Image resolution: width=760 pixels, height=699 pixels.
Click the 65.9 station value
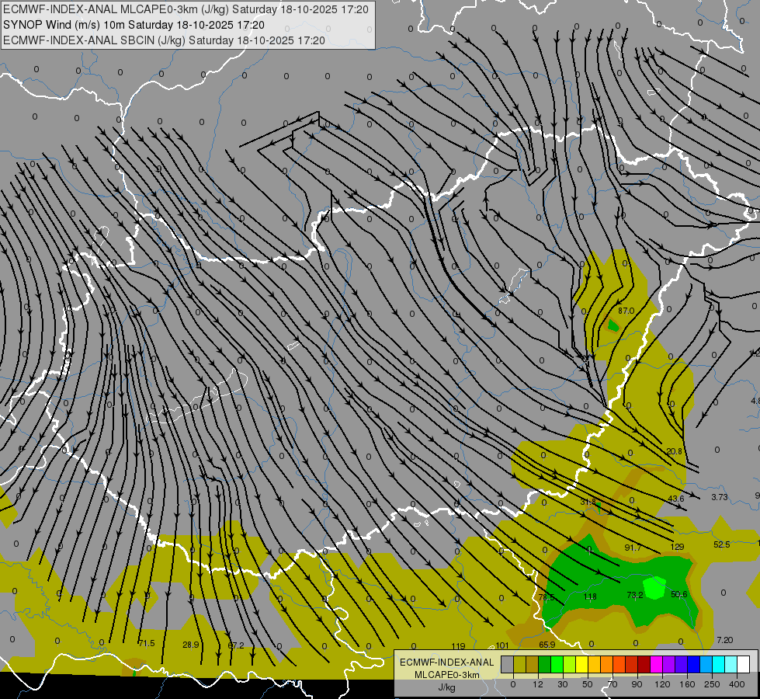tap(547, 645)
